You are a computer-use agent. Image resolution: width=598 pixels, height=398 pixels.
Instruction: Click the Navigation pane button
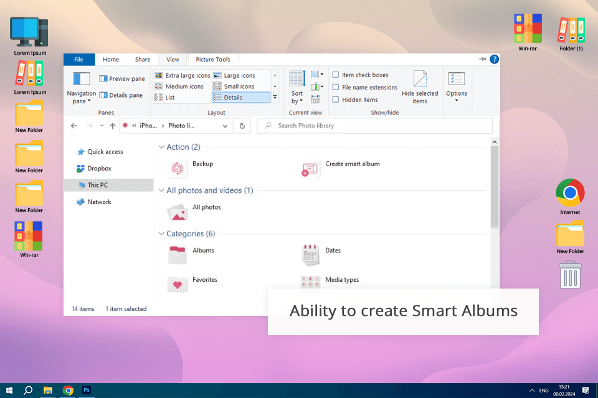[x=81, y=88]
